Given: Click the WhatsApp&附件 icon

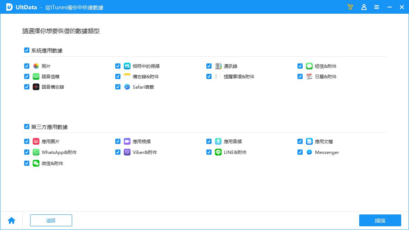Looking at the screenshot, I should [36, 152].
